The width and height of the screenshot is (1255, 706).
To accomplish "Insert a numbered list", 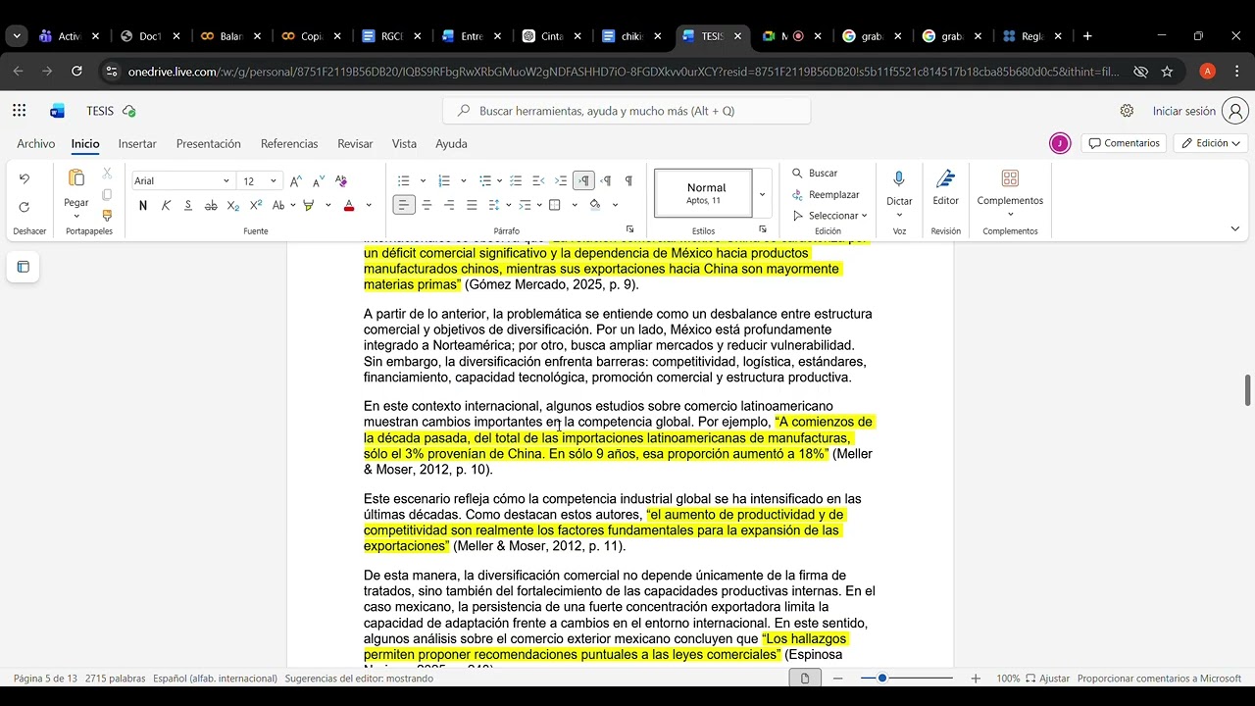I will 443,180.
